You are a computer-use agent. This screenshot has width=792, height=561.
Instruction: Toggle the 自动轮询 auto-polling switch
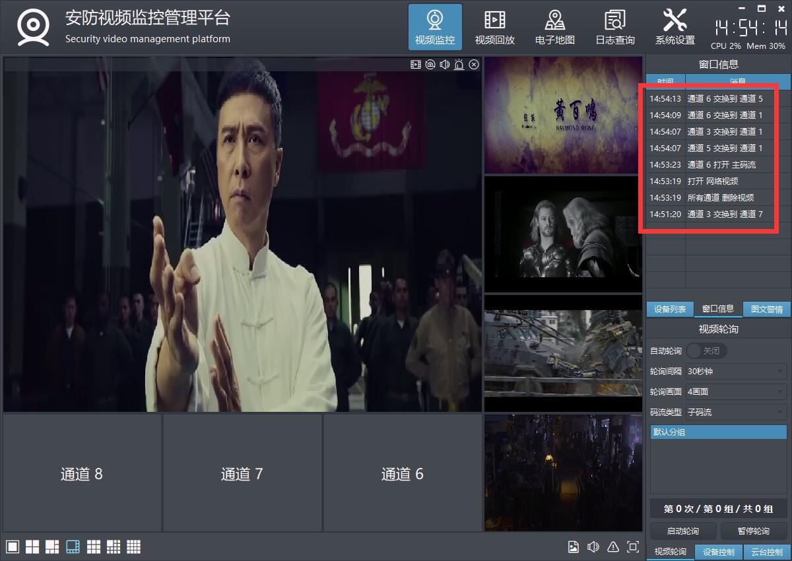tap(706, 350)
